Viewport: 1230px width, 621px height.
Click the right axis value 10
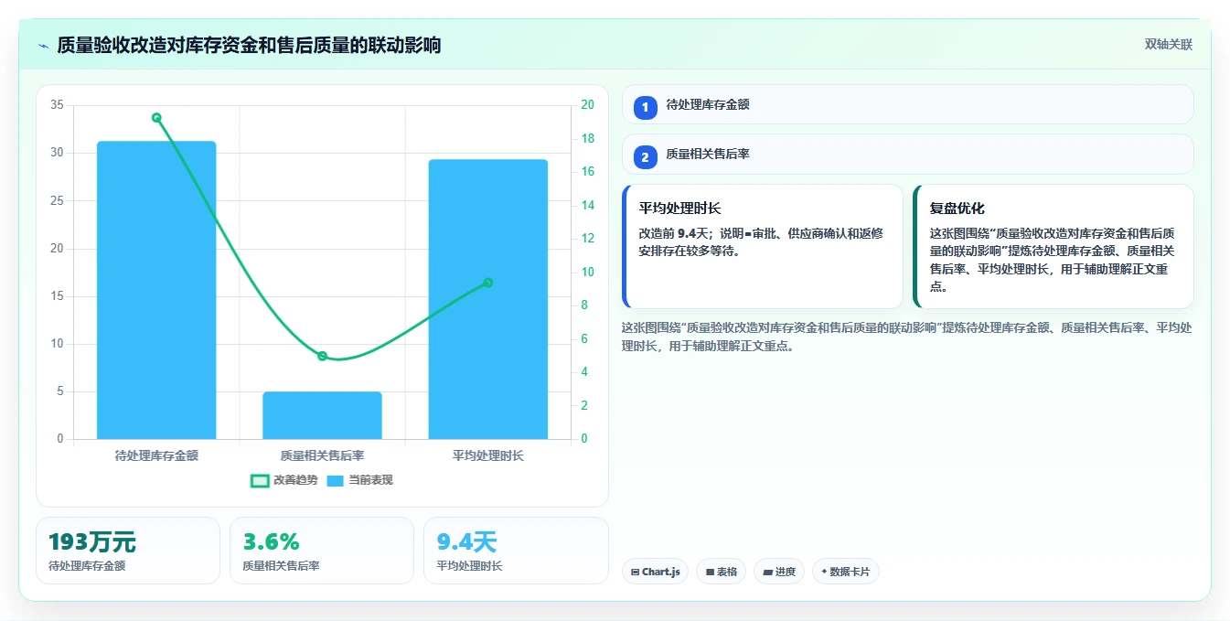pyautogui.click(x=587, y=272)
